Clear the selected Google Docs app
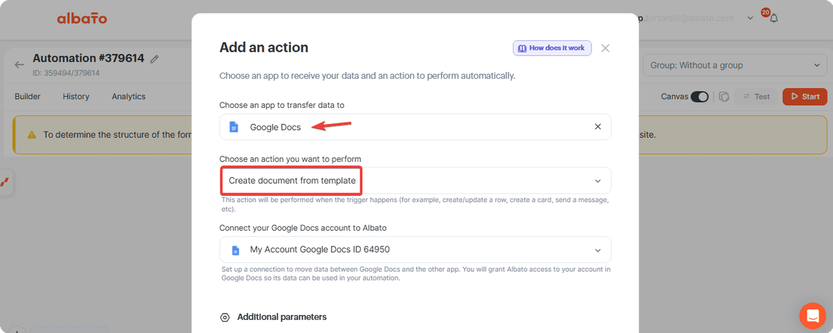The height and width of the screenshot is (333, 833). (598, 127)
